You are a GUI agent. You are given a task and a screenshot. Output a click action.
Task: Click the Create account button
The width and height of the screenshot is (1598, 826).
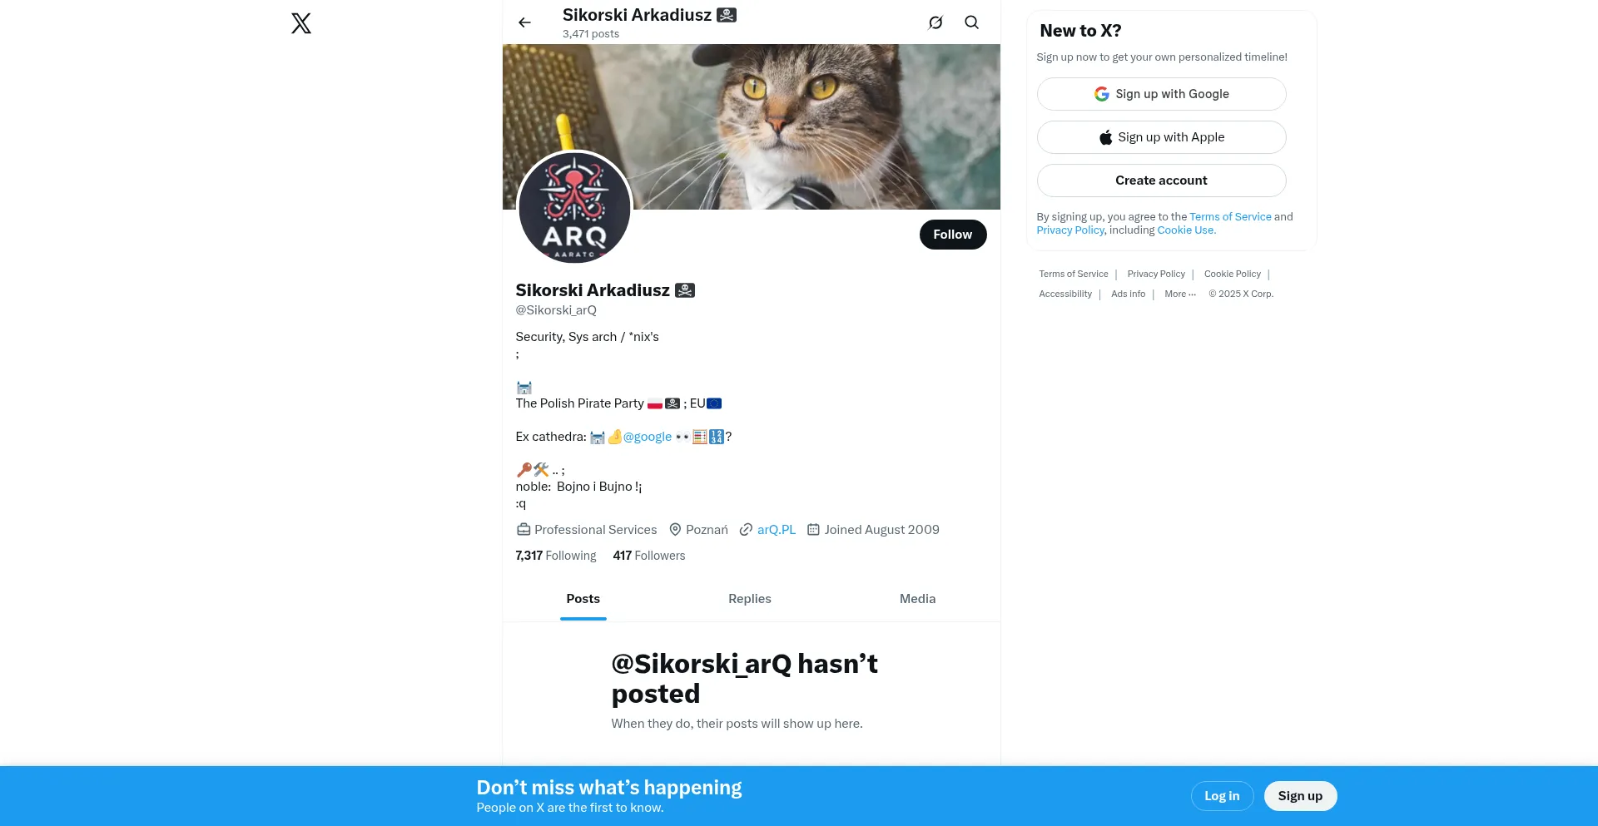1161,181
